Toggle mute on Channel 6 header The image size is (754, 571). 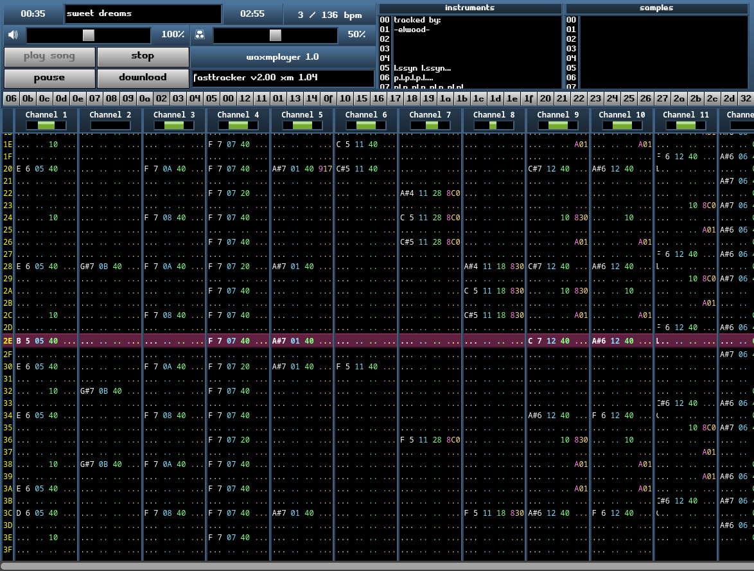coord(366,119)
